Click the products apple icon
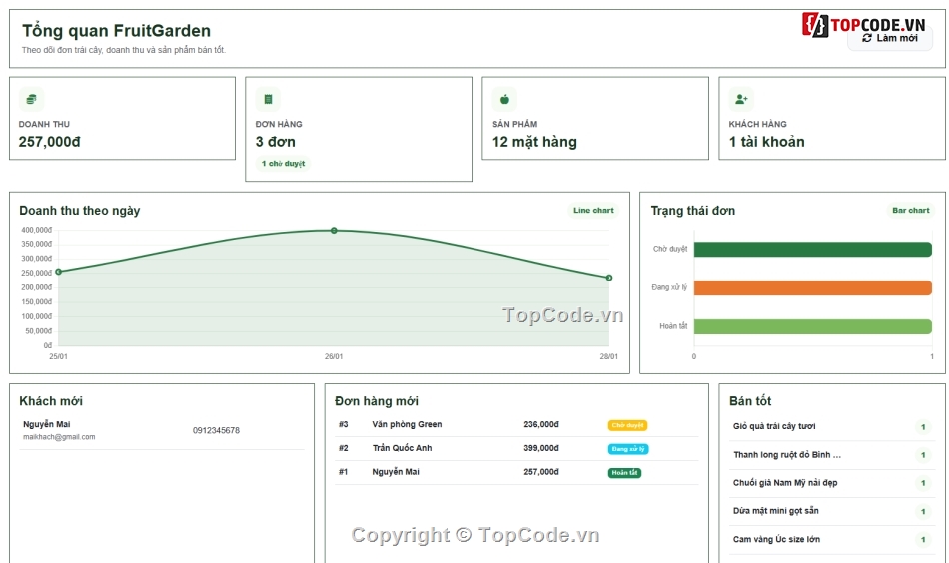949x563 pixels. (504, 99)
